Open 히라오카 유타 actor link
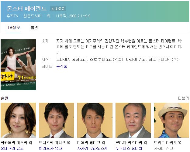Screen dimensions: 190x152 click(x=50, y=148)
